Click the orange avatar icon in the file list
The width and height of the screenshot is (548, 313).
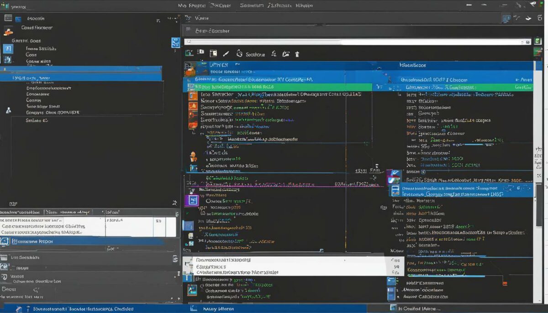[193, 157]
